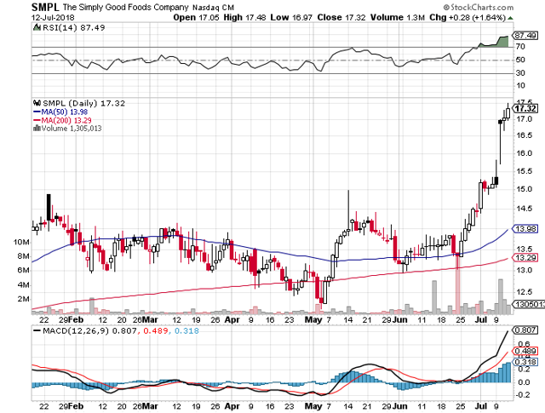Click the 17.32 last-price tag on price axis

coord(525,109)
